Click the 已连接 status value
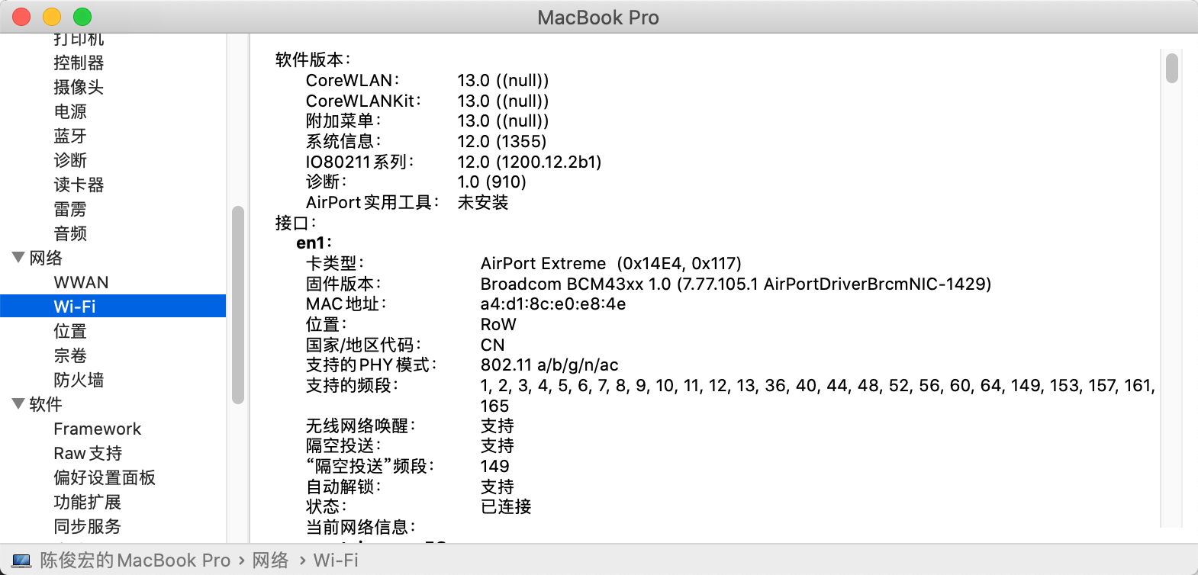Screen dimensions: 1198x575 click(506, 506)
